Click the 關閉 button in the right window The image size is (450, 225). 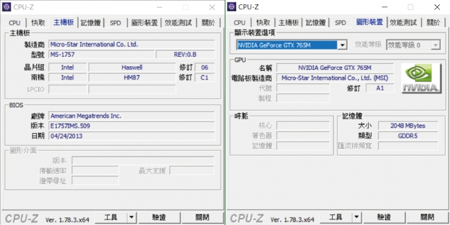click(427, 217)
